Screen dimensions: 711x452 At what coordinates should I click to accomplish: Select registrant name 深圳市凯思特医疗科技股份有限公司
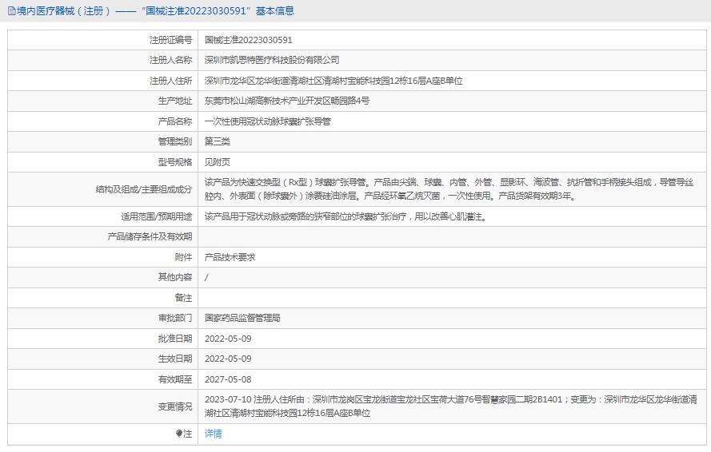pyautogui.click(x=272, y=60)
